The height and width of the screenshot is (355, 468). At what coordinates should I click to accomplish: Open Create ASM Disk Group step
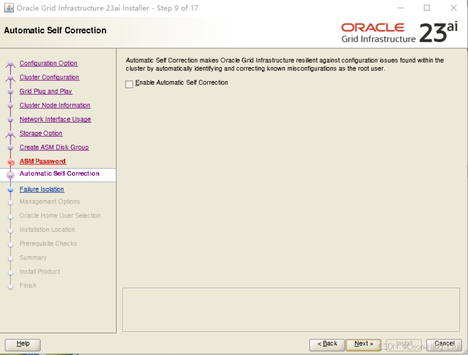[x=54, y=148]
